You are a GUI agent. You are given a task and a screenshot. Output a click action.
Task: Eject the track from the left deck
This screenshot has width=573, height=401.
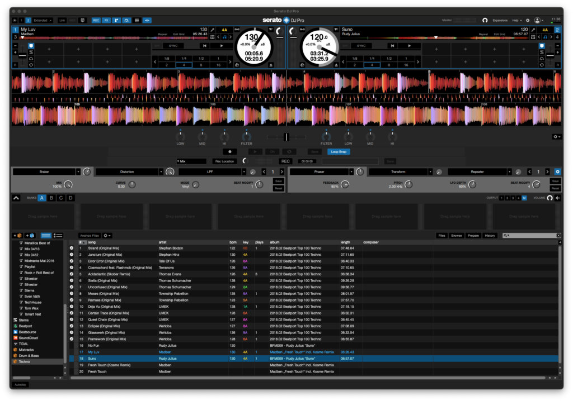tap(272, 65)
